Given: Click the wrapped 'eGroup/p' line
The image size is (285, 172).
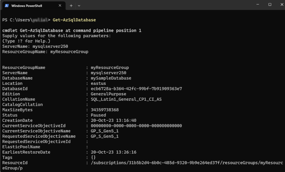Looking at the screenshot, I should [12, 168].
